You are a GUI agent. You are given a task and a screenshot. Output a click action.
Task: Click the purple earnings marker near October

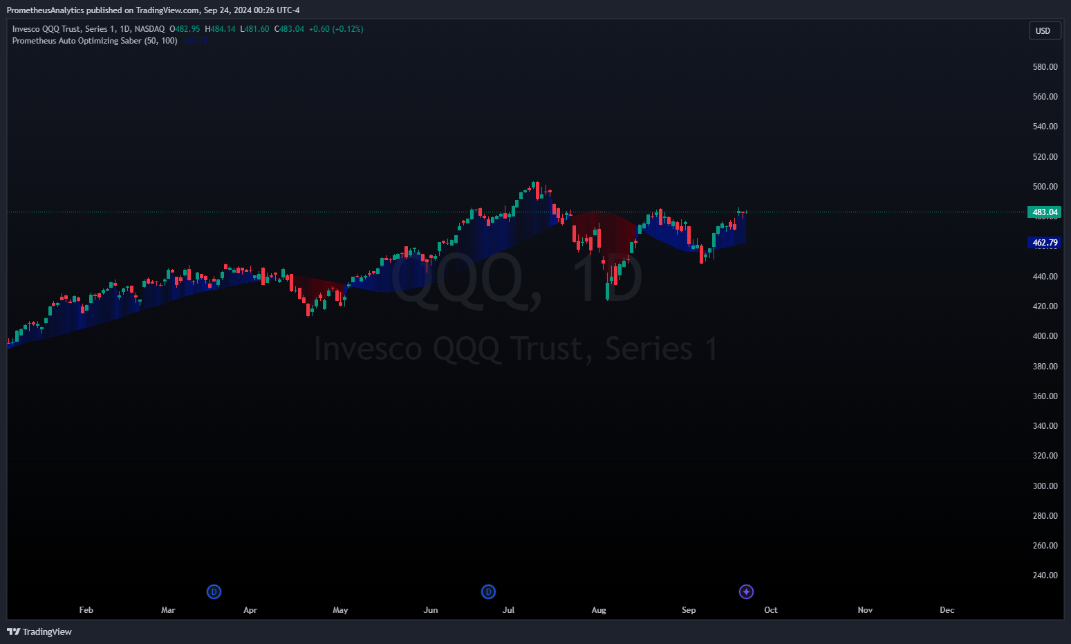pos(746,591)
